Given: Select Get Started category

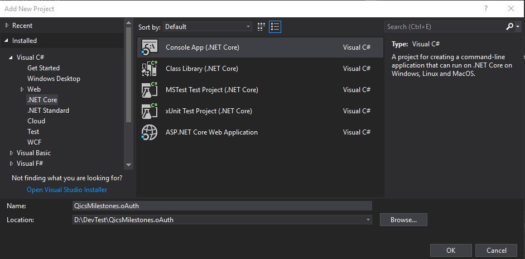Looking at the screenshot, I should tap(44, 68).
